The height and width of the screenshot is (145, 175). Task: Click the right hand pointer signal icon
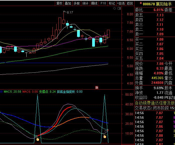click(x=104, y=136)
